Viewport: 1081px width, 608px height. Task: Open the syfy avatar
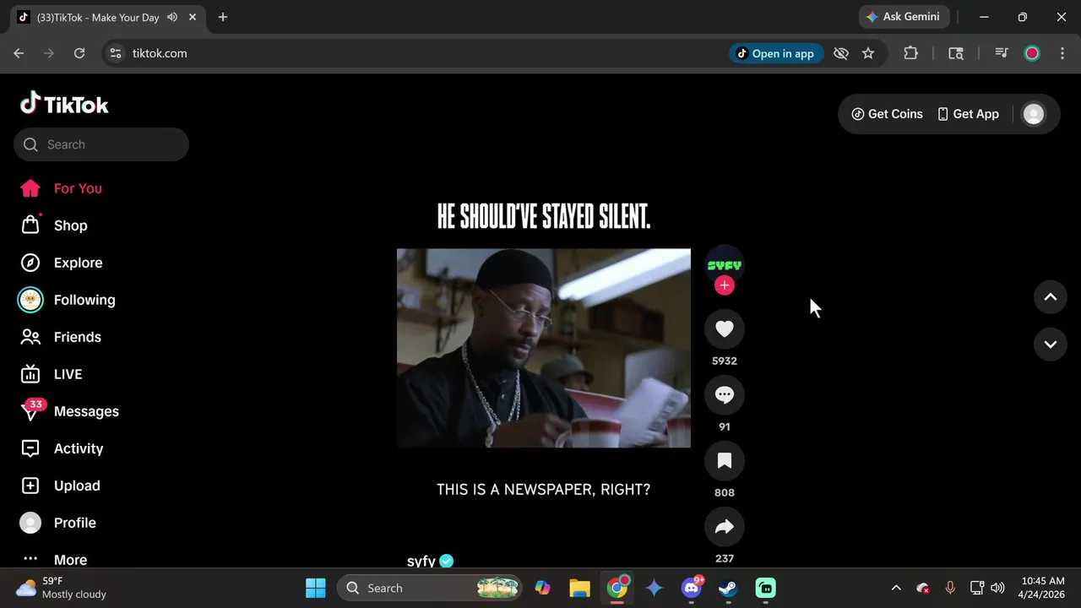(725, 265)
